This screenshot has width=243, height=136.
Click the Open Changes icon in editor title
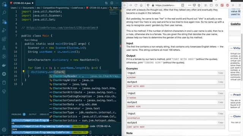coord(106,3)
